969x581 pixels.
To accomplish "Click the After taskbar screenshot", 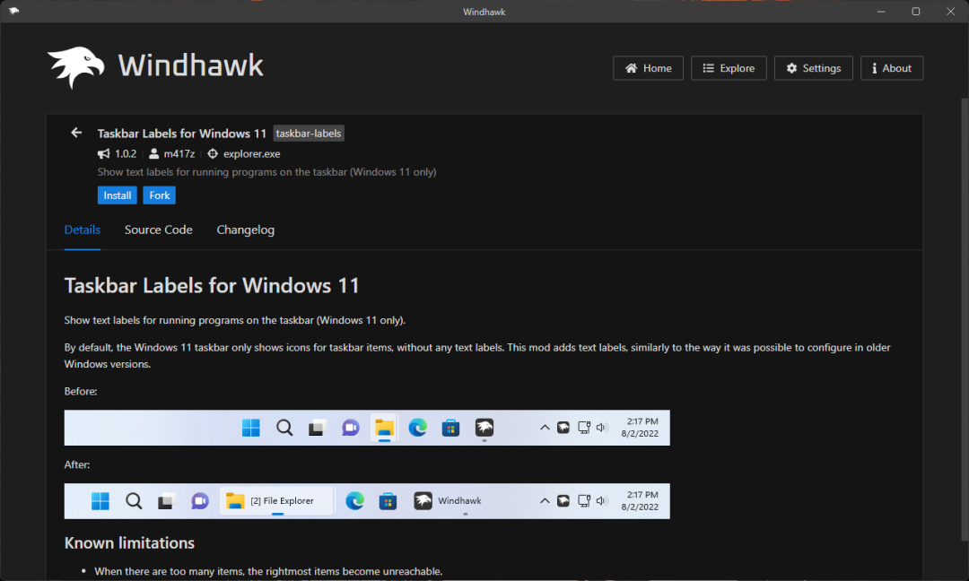I will click(367, 501).
